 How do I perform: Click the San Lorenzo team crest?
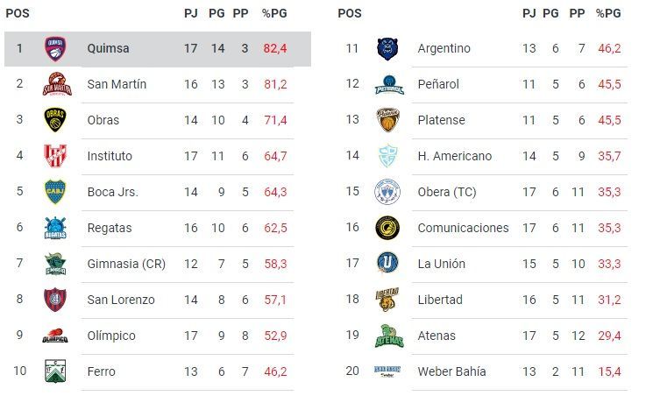(x=56, y=300)
